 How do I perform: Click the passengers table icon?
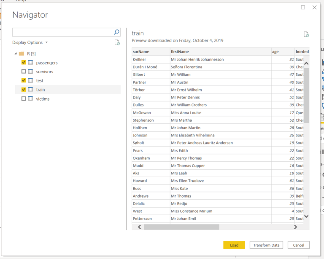(30, 63)
